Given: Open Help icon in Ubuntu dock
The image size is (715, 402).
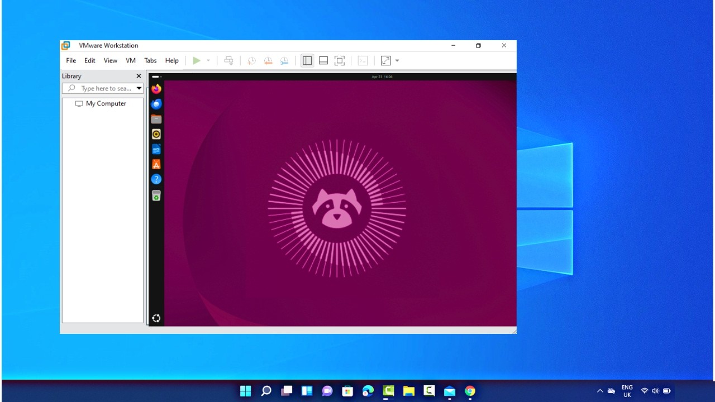Looking at the screenshot, I should click(156, 179).
